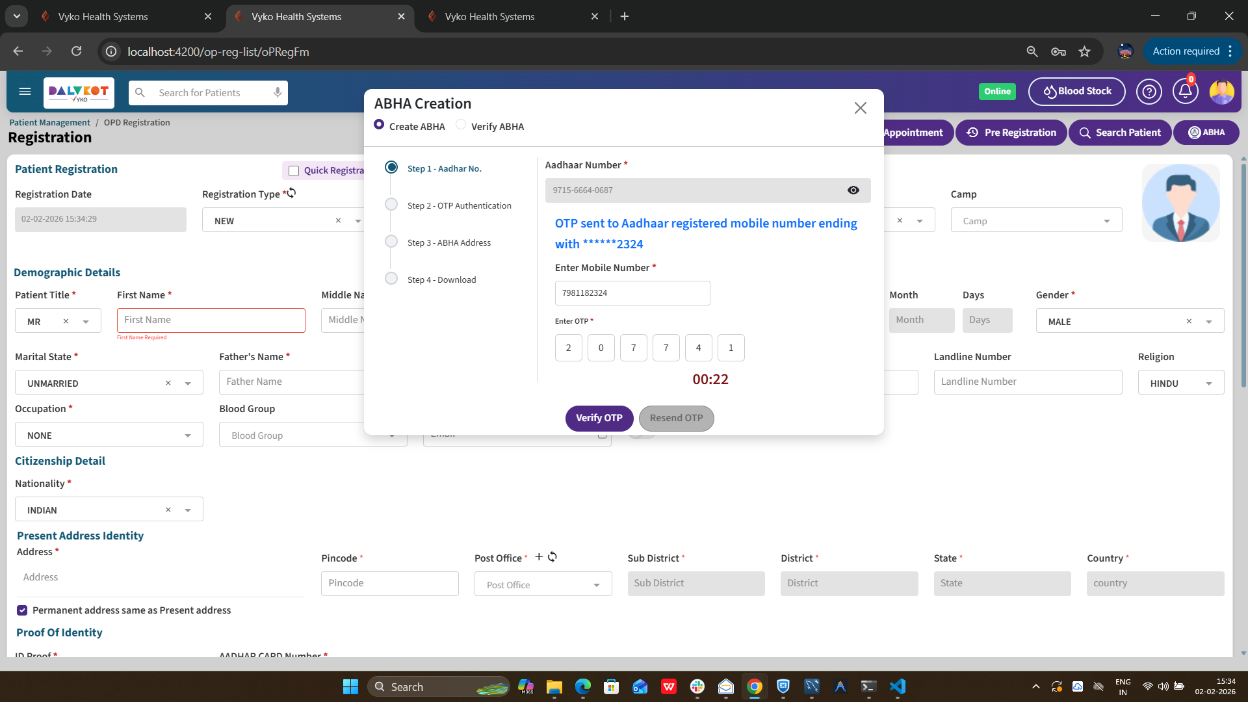This screenshot has width=1248, height=702.
Task: Click the Enter Mobile Number field
Action: tap(632, 293)
